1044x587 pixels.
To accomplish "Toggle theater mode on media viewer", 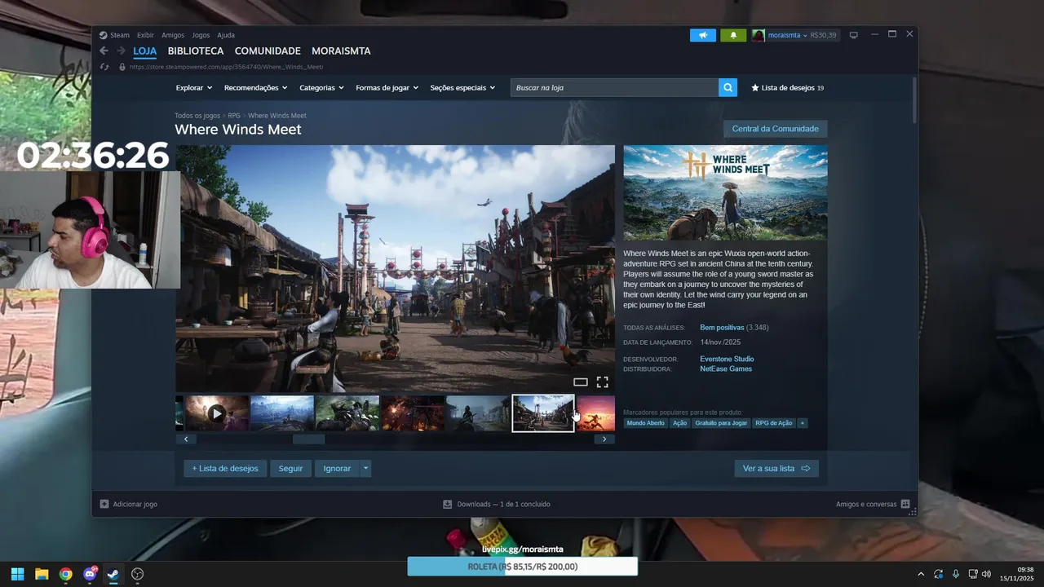I will (x=581, y=382).
